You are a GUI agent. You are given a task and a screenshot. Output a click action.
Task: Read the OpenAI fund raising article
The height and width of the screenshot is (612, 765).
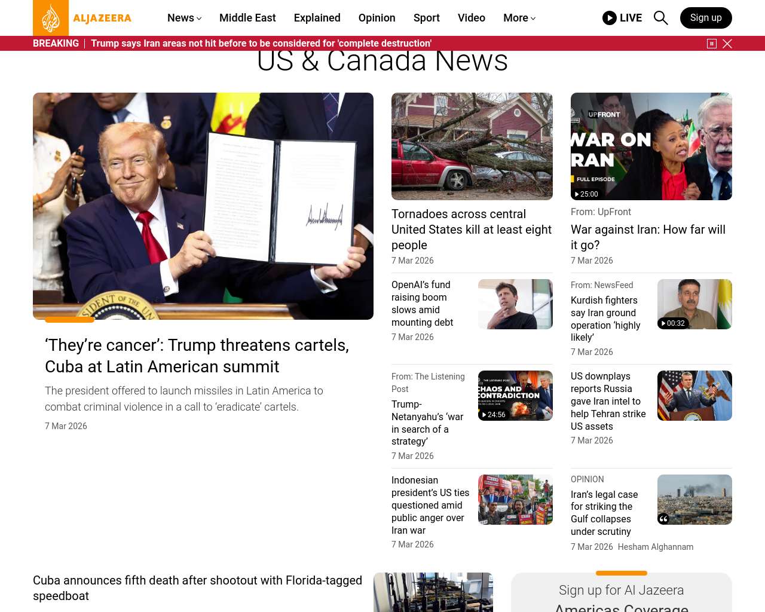pyautogui.click(x=423, y=304)
